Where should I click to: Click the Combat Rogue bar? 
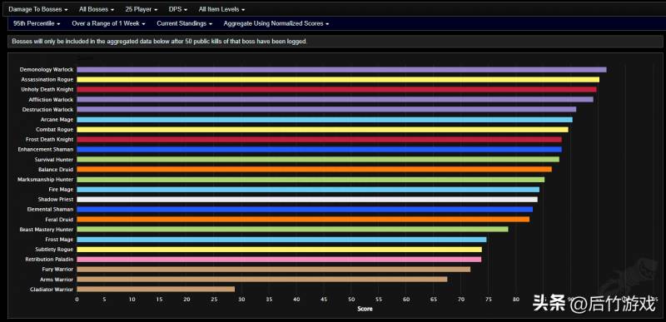pyautogui.click(x=322, y=130)
